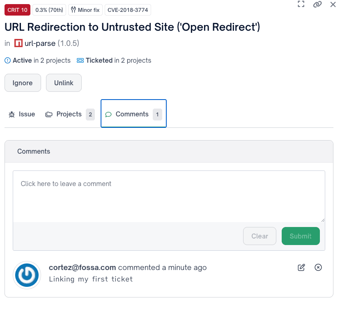340x311 pixels.
Task: Switch to the Projects tab
Action: point(70,114)
